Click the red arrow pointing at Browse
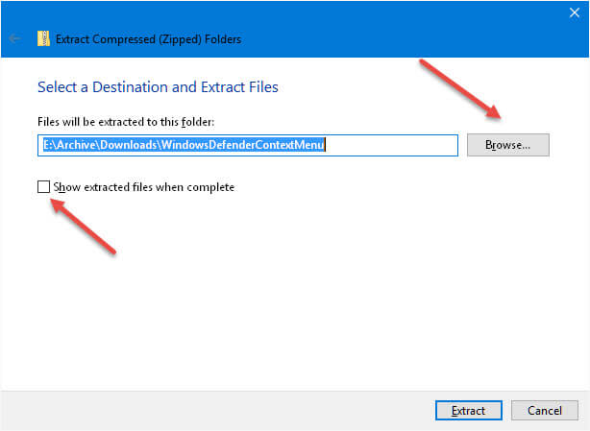 click(460, 88)
